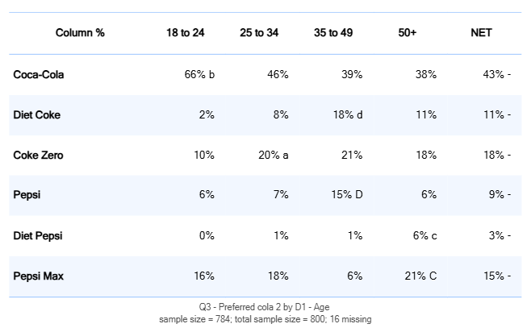The width and height of the screenshot is (531, 328).
Task: Click the NET column header
Action: (482, 33)
